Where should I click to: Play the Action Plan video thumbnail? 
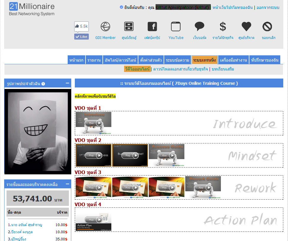click(94, 220)
